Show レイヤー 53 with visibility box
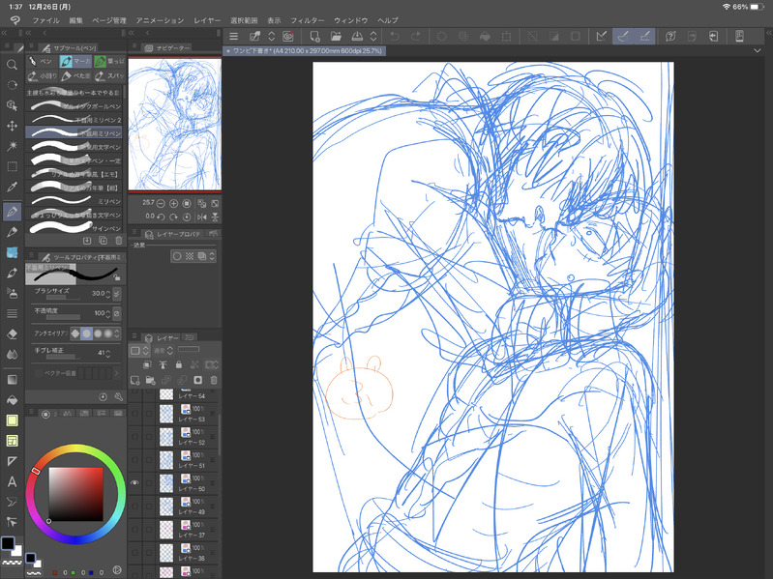 [x=134, y=414]
